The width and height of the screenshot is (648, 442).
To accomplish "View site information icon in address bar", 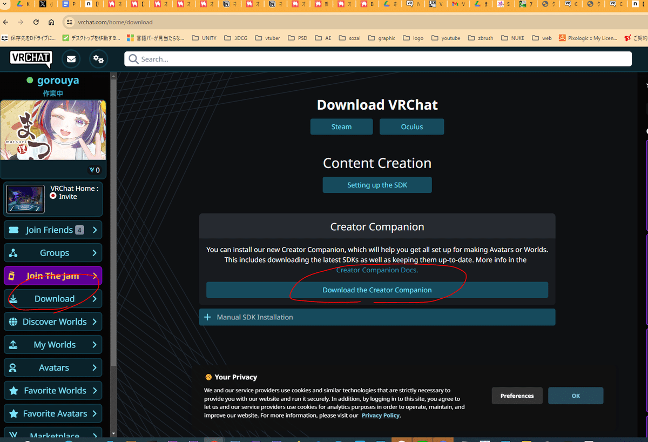I will pos(69,22).
